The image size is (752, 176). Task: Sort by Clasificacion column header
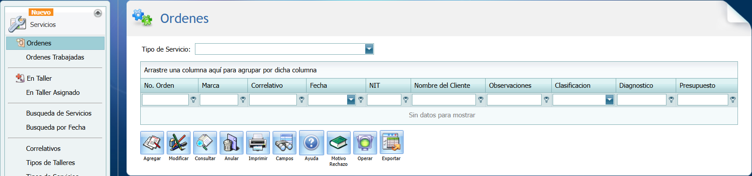(584, 86)
